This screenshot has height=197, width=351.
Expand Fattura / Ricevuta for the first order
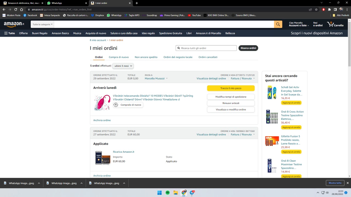click(243, 79)
